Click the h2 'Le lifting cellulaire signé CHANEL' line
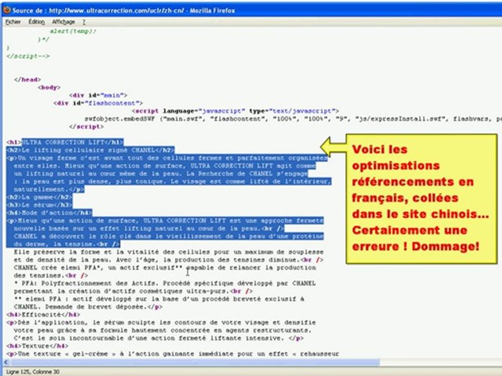 tap(90, 150)
